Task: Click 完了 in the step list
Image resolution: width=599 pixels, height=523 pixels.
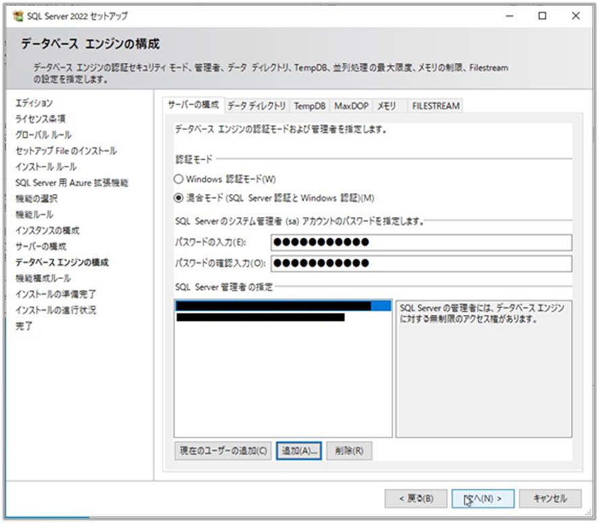Action: 24,326
